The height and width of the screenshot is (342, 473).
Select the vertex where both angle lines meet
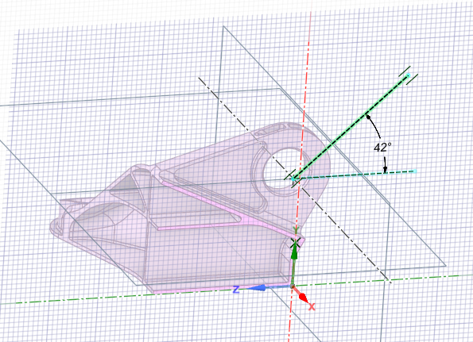pyautogui.click(x=294, y=179)
